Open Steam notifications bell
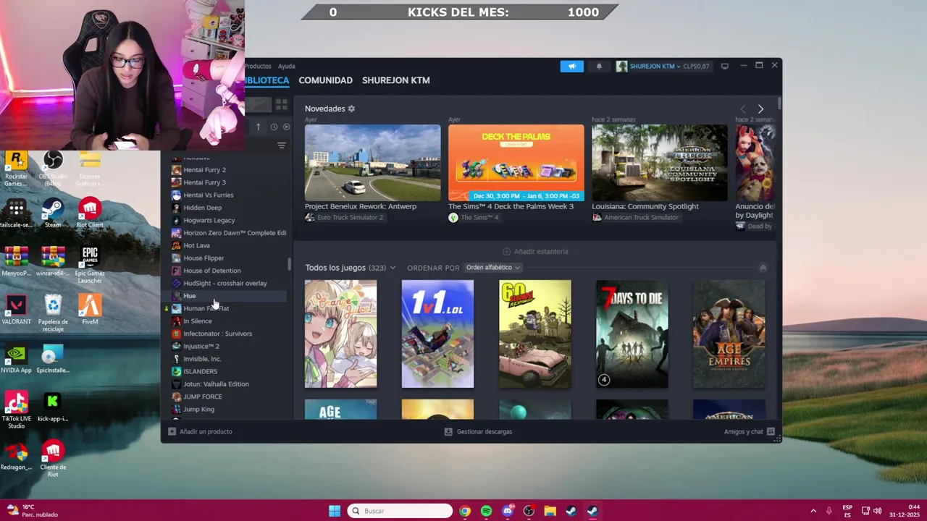 coord(599,66)
